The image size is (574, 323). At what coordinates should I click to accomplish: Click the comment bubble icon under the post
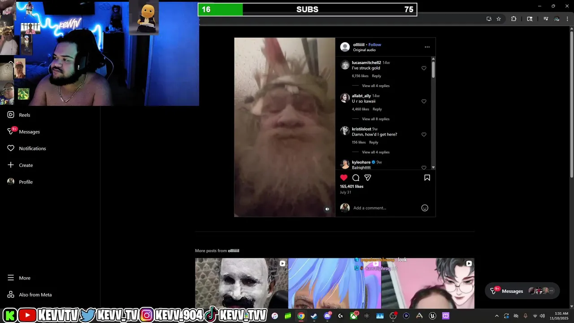click(x=356, y=178)
